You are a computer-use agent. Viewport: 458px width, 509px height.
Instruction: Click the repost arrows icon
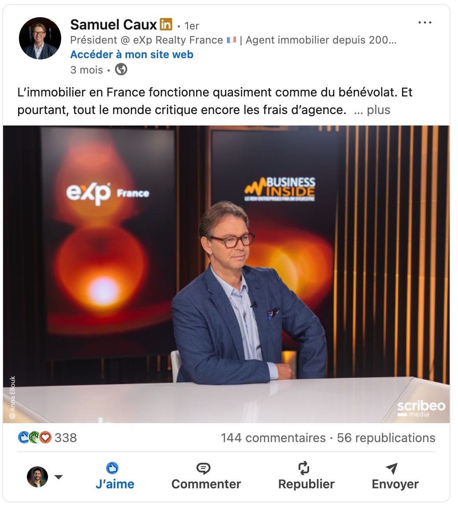tap(304, 468)
